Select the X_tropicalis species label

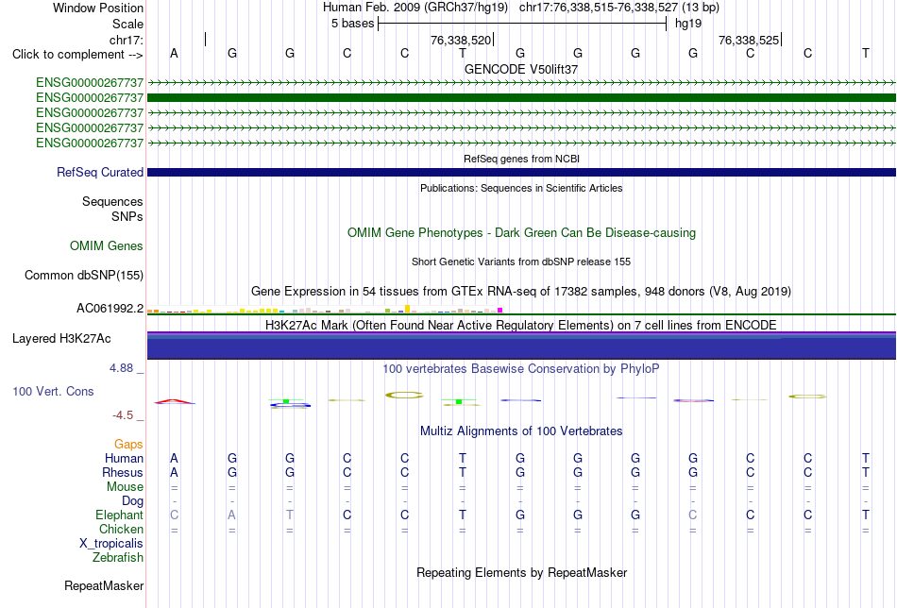[x=111, y=544]
